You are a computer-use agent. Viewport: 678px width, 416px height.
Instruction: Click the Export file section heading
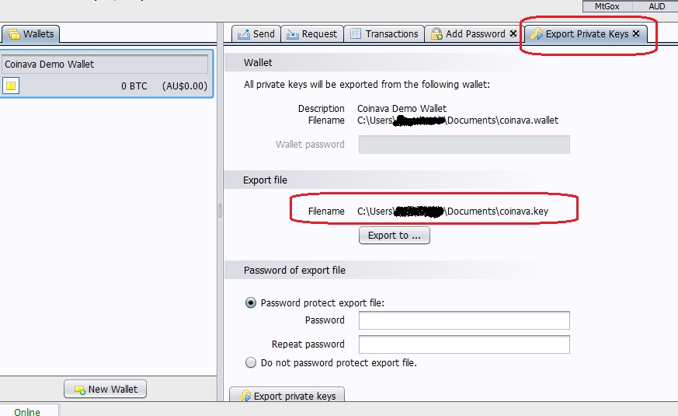point(265,180)
